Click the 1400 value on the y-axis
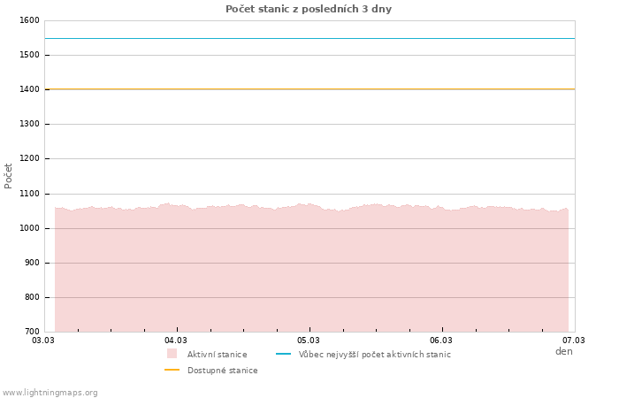Image resolution: width=619 pixels, height=398 pixels. 28,89
